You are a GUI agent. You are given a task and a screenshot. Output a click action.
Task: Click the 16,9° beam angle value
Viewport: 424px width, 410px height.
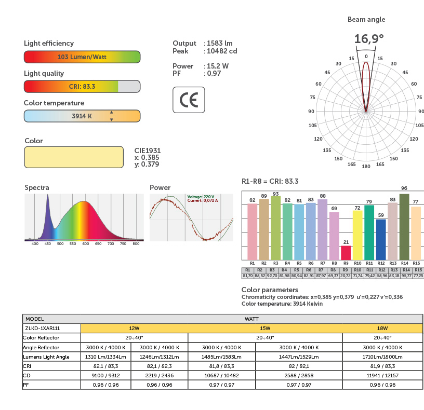point(369,39)
